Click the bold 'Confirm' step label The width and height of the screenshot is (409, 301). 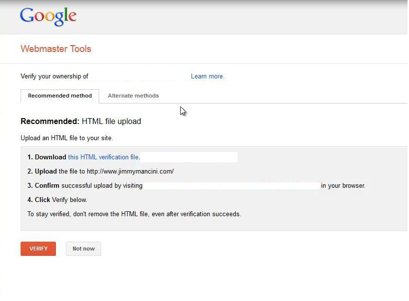(47, 186)
